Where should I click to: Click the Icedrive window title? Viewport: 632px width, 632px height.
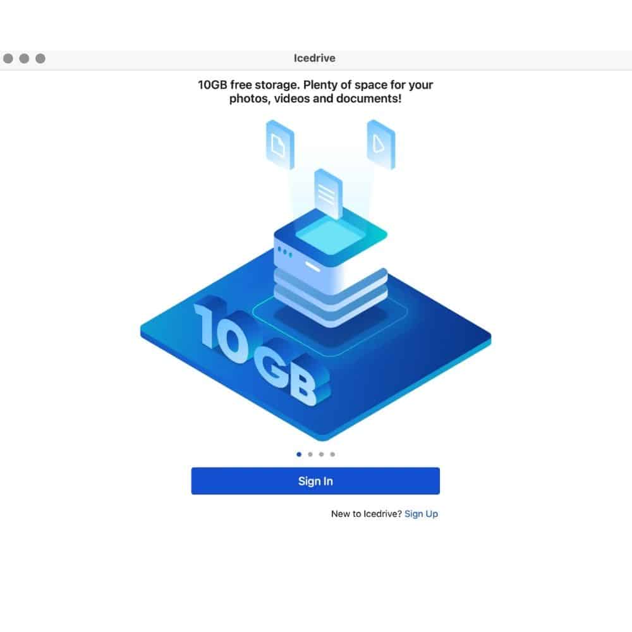314,58
